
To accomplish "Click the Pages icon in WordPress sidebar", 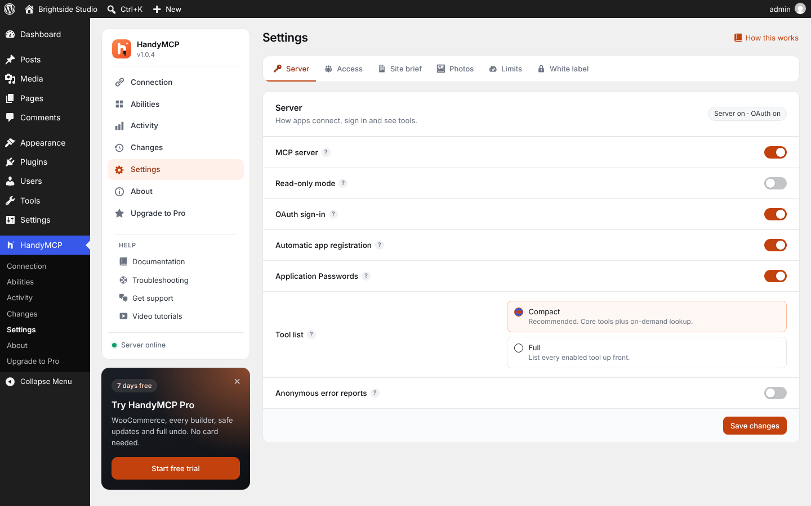I will (10, 98).
